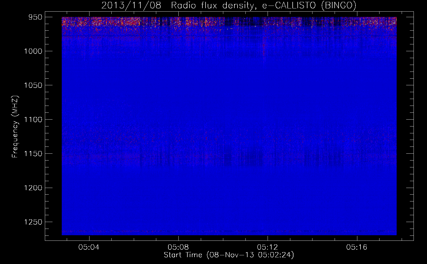Click the 05:12 time axis label
The image size is (427, 264).
pos(268,247)
